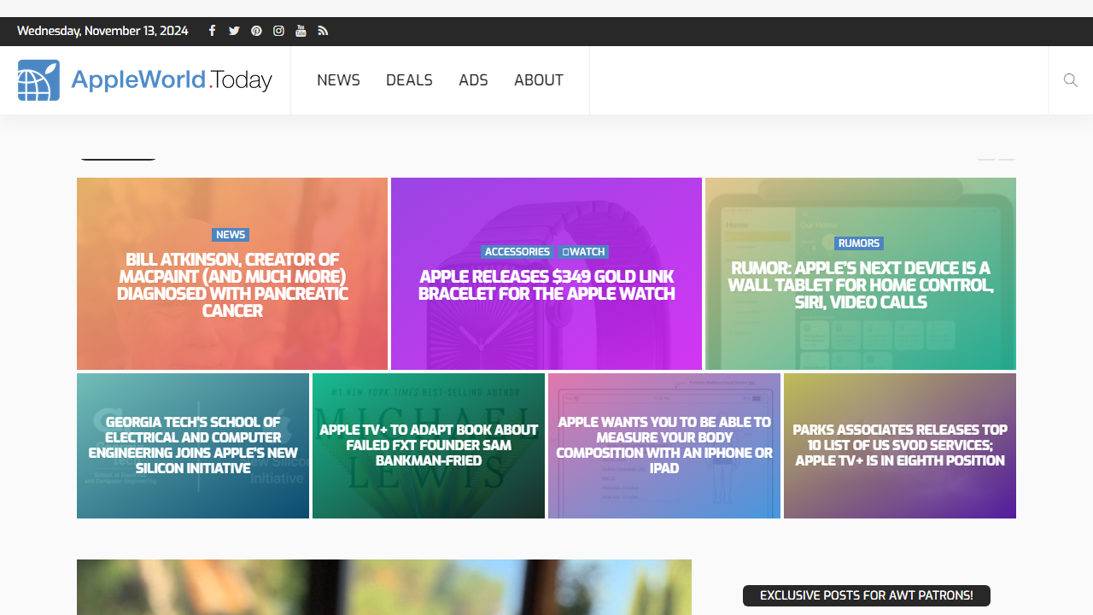Open search with the magnifier icon
The width and height of the screenshot is (1093, 615).
tap(1070, 80)
